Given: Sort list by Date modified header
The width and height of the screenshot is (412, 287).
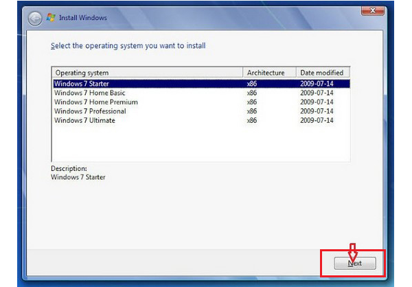Looking at the screenshot, I should (322, 73).
